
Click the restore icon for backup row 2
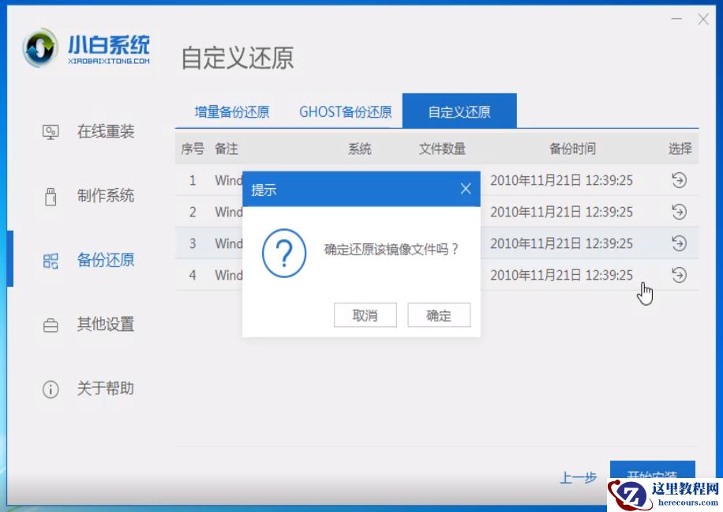point(677,212)
